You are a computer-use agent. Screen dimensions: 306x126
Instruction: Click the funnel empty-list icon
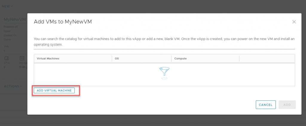click(x=164, y=73)
